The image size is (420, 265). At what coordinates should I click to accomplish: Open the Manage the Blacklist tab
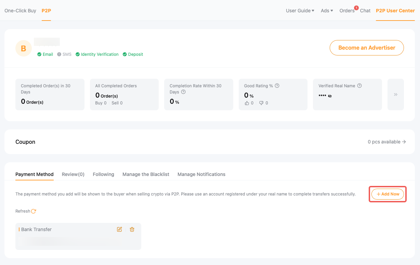click(146, 174)
